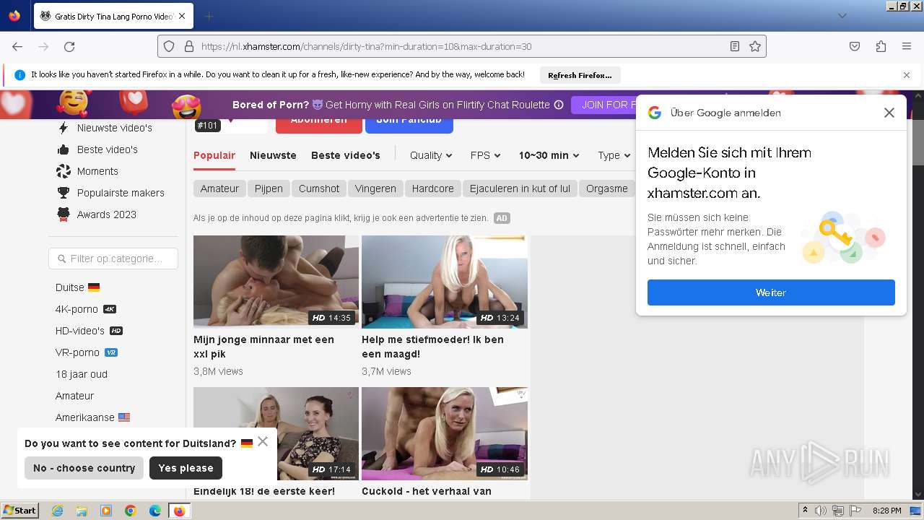
Task: Open File Explorer folder taskbar icon
Action: [82, 511]
